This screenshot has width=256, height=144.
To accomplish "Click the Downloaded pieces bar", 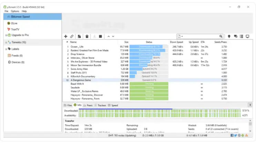I will tap(160, 111).
